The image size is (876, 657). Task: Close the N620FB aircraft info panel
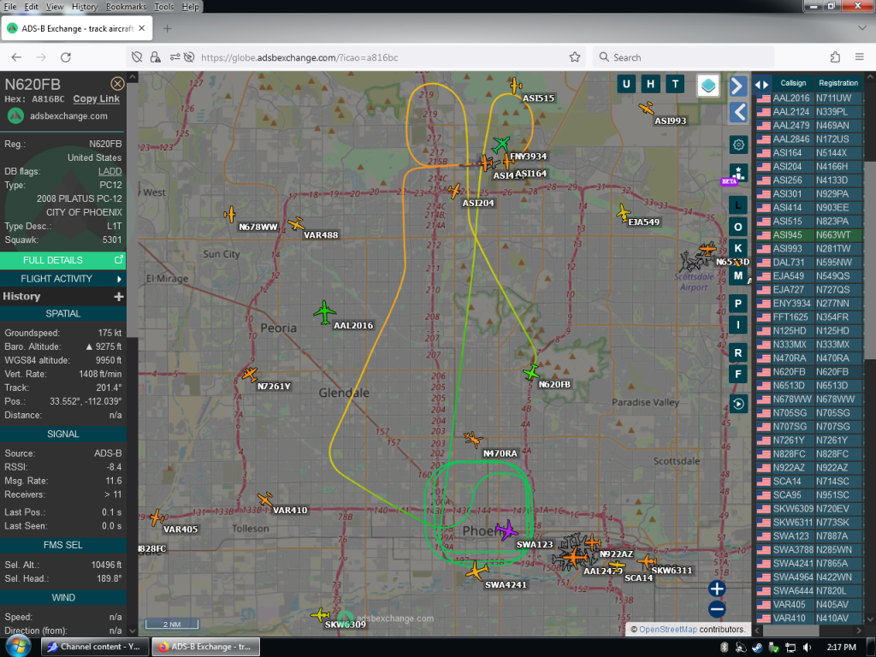[x=117, y=84]
